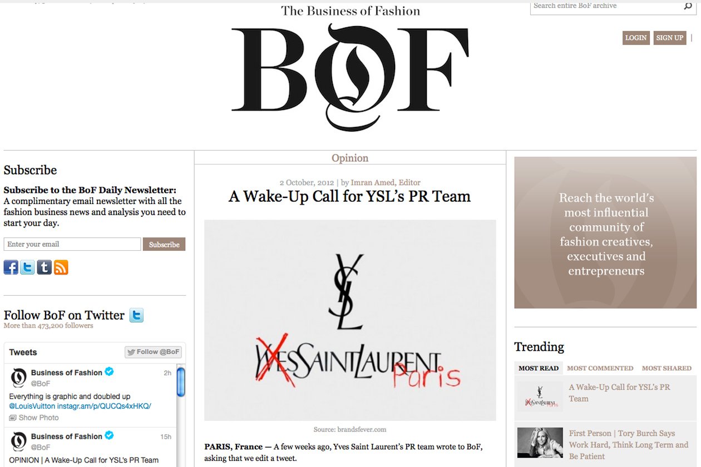Click the Enter your email field
Screen dimensions: 701x467
click(72, 244)
